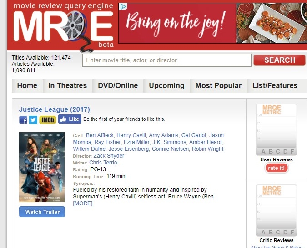This screenshot has width=307, height=248.
Task: Click the 119 min. running time
Action: tap(117, 176)
